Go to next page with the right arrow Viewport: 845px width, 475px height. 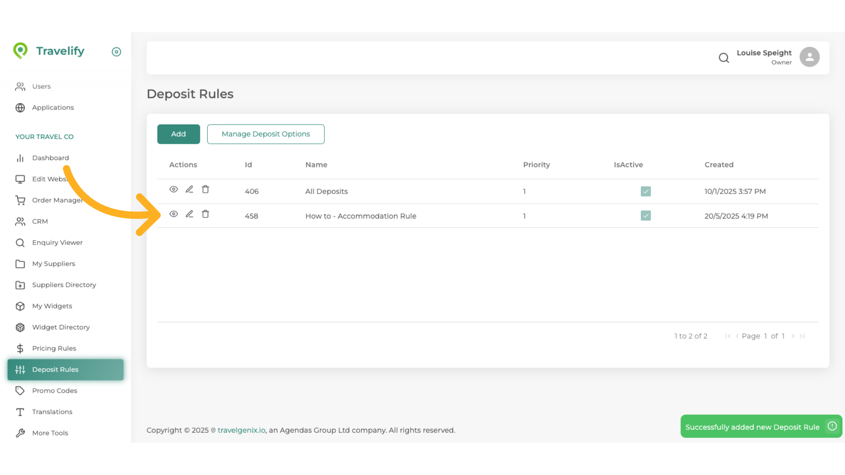(794, 336)
